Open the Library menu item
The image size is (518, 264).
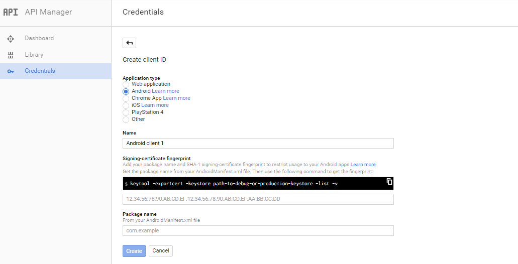point(55,55)
